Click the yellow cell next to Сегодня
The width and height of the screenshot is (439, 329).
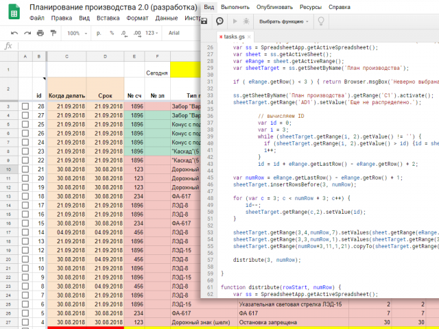tap(185, 69)
